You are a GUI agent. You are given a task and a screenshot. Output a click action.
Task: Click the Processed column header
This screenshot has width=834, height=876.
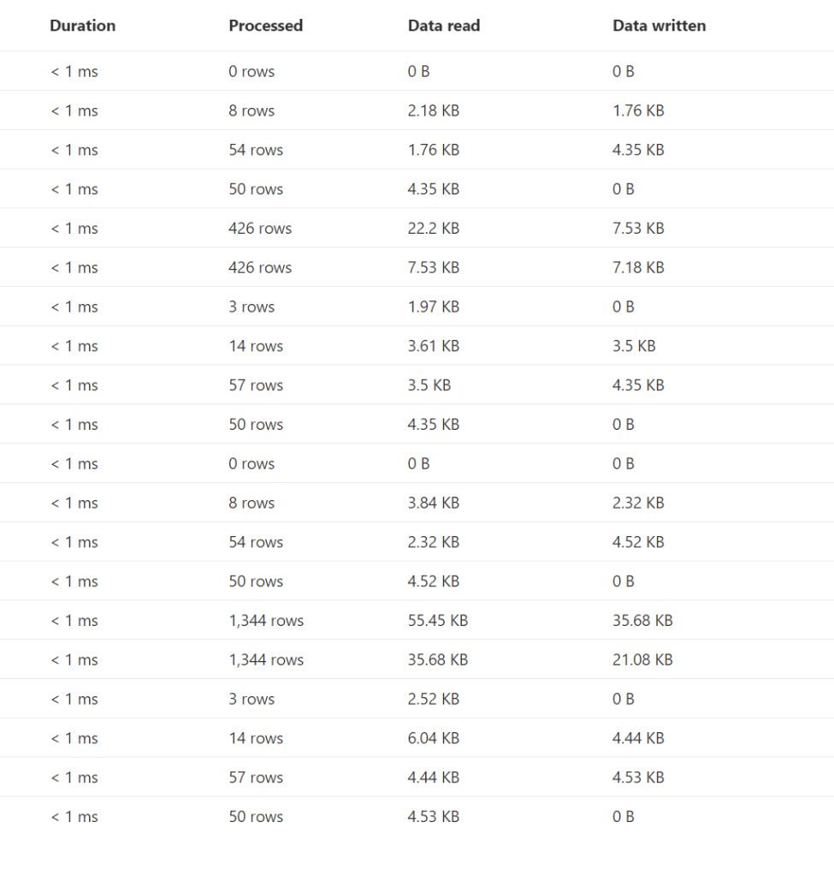tap(265, 26)
